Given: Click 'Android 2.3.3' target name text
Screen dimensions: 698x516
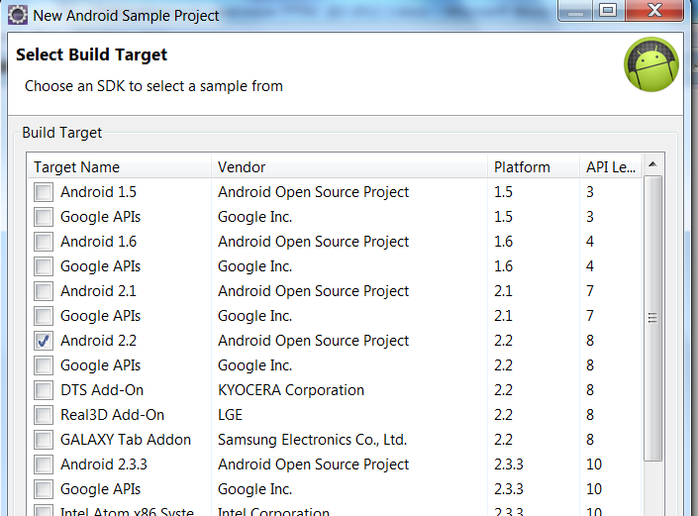Looking at the screenshot, I should tap(104, 464).
